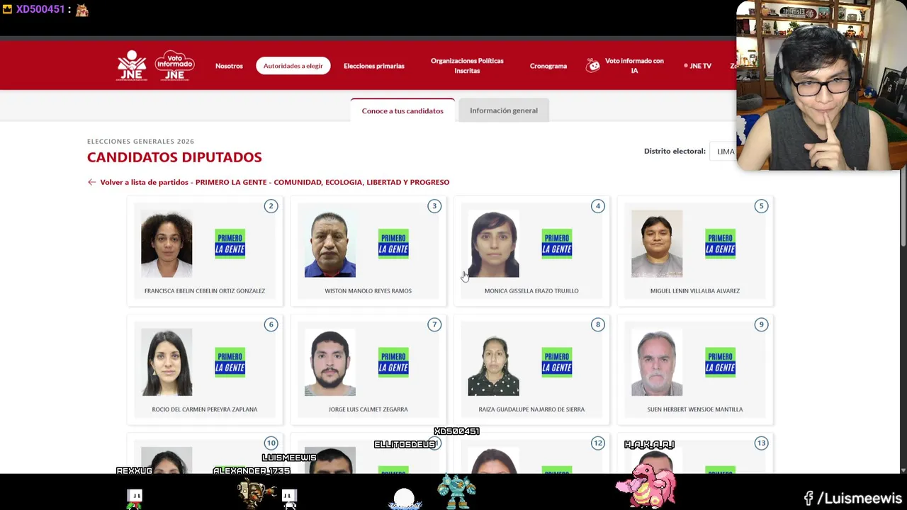Open the Nosotros menu

tap(229, 66)
